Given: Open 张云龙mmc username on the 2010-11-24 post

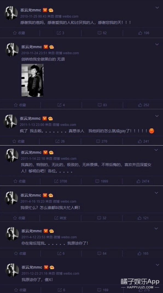Looking at the screenshot, I should coord(31,47).
